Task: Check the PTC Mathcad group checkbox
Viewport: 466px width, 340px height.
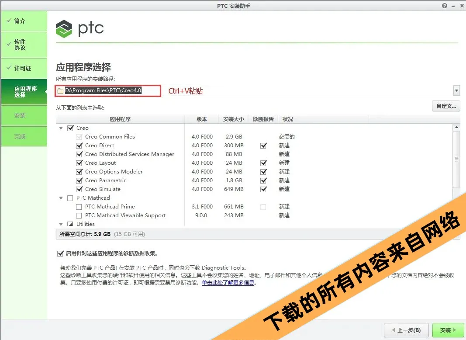Action: [70, 198]
